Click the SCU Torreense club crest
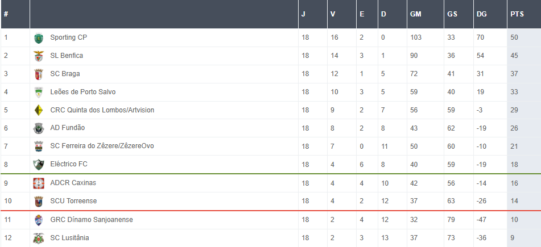 tap(39, 202)
